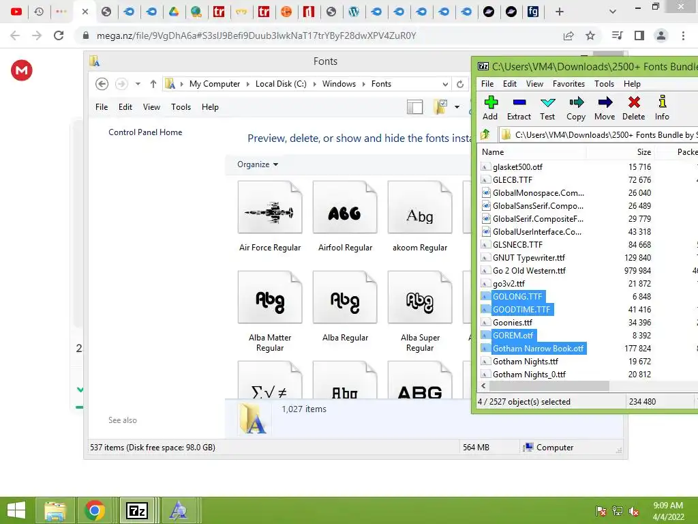Open a new Chrome tab
This screenshot has height=524, width=698.
pos(560,12)
